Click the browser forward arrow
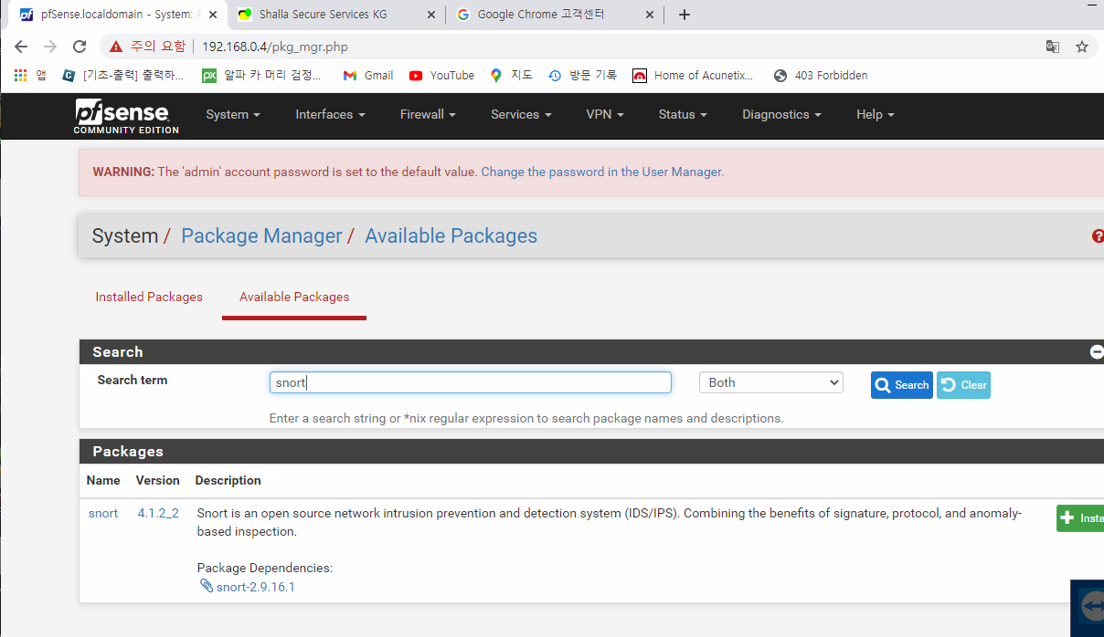 (50, 47)
